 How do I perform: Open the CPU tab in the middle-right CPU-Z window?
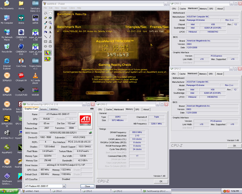pos(174,74)
